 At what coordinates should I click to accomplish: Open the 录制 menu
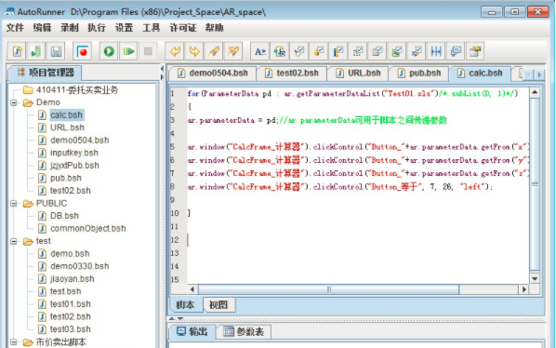coord(70,28)
